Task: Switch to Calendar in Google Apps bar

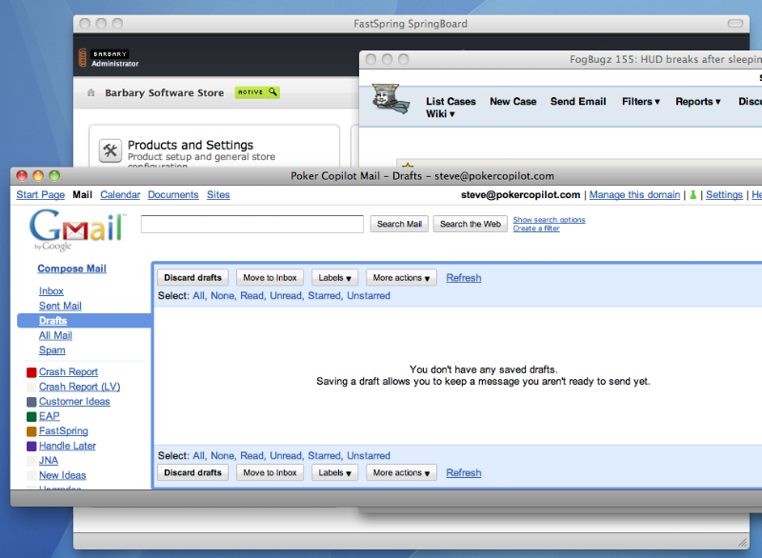Action: point(120,195)
